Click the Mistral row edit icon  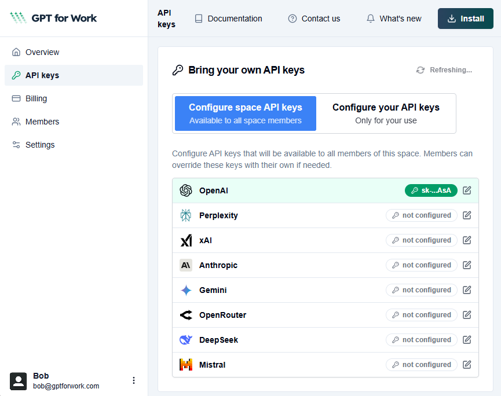point(467,365)
